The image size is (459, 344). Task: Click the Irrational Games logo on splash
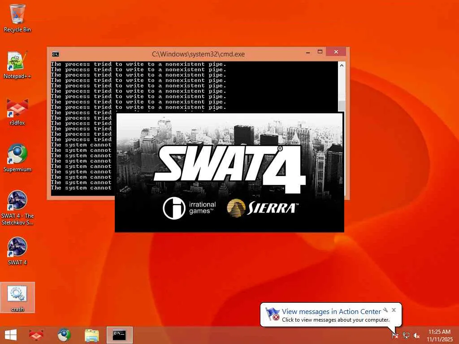click(190, 208)
